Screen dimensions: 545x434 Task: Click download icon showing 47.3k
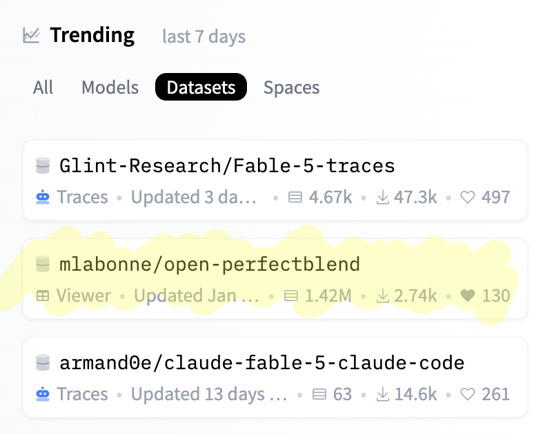[x=383, y=198]
